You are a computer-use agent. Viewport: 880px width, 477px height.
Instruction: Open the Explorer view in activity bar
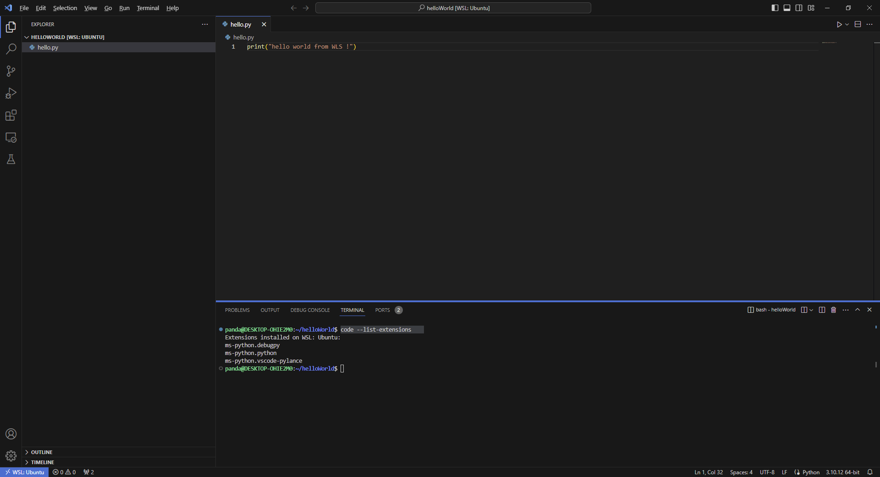coord(11,27)
